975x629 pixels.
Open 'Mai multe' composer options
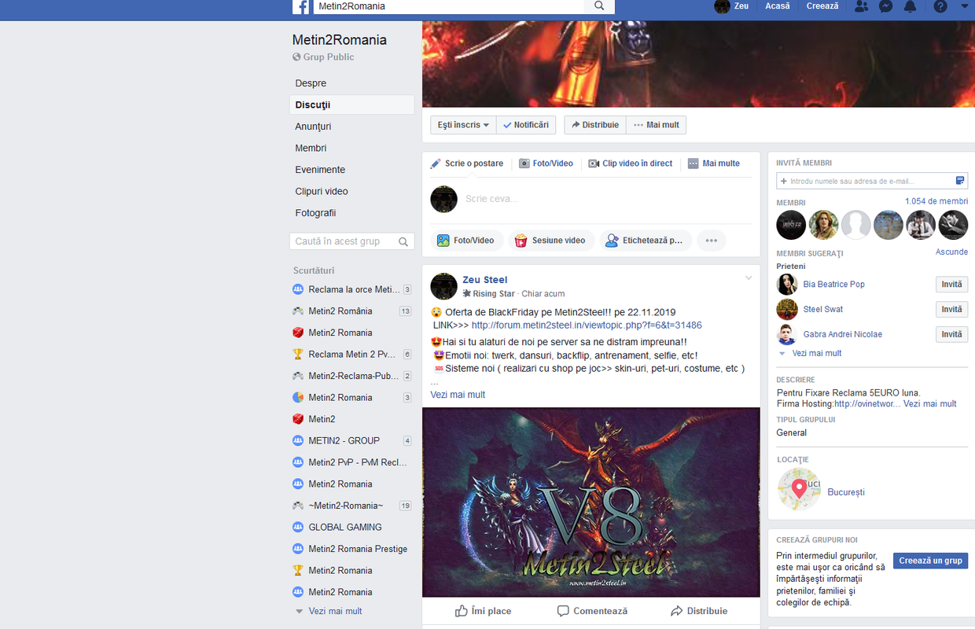pyautogui.click(x=714, y=164)
